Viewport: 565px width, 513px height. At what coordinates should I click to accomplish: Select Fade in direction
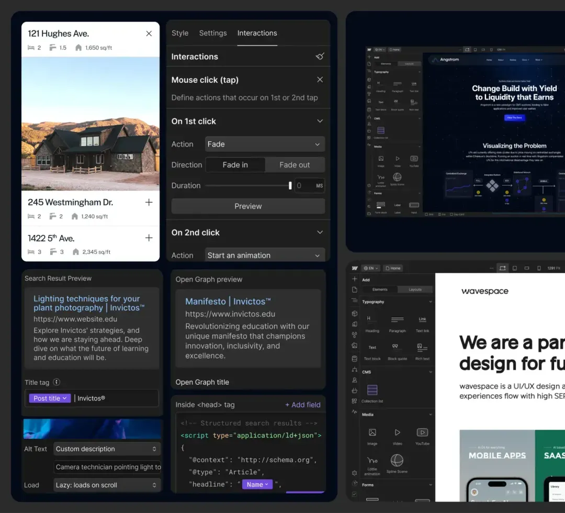click(235, 164)
